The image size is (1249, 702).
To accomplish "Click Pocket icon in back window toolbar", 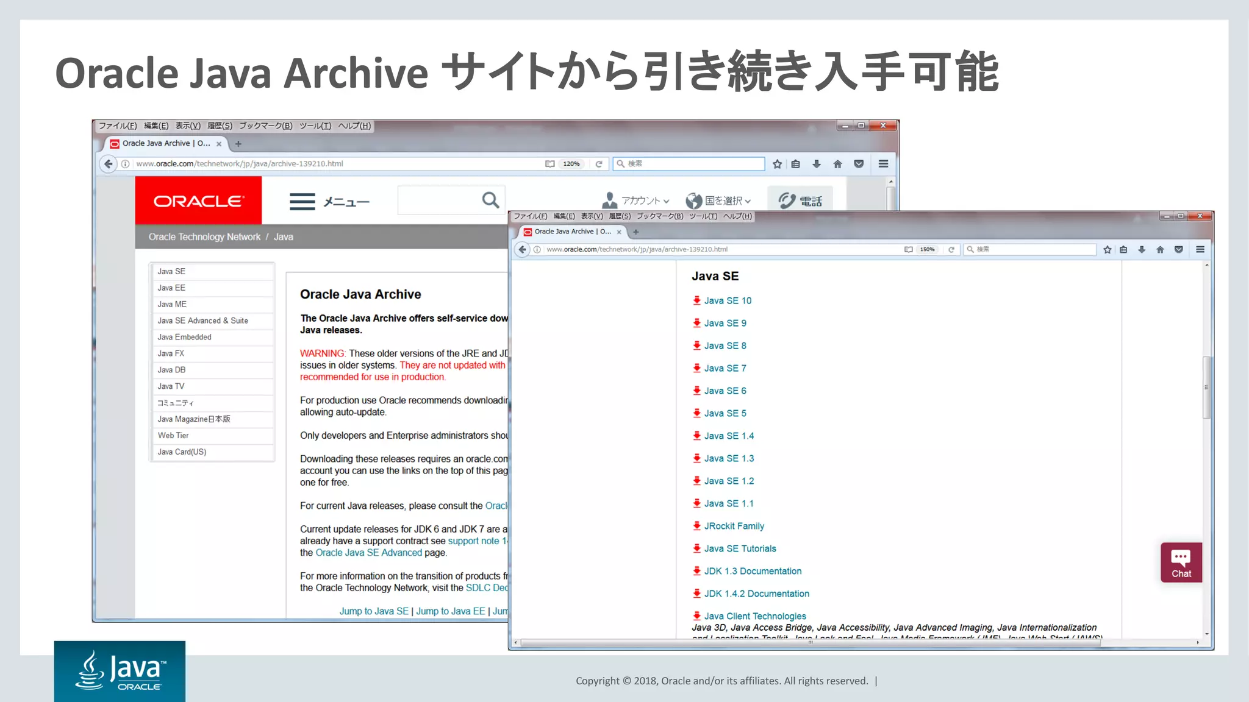I will [859, 164].
